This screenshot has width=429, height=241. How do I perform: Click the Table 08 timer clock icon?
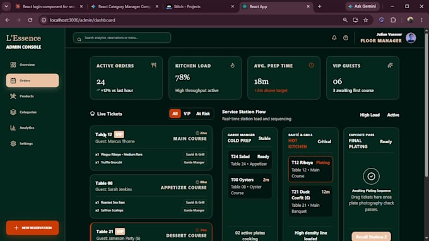point(197,182)
